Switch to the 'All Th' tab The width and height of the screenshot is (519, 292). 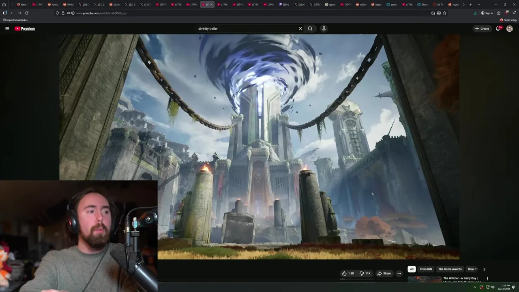tap(439, 4)
